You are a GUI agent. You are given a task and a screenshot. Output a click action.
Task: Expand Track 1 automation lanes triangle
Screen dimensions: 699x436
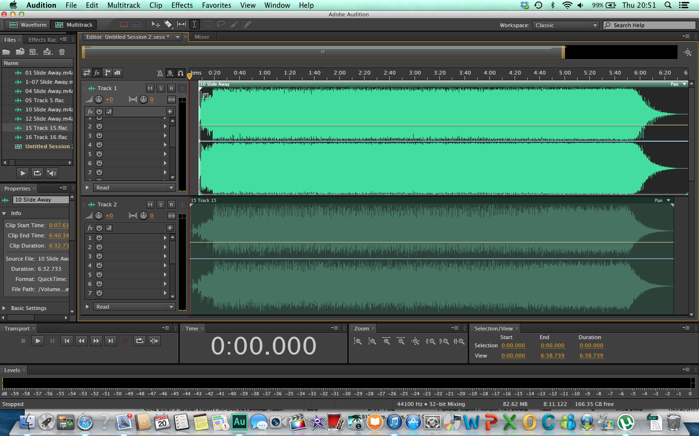pos(87,187)
